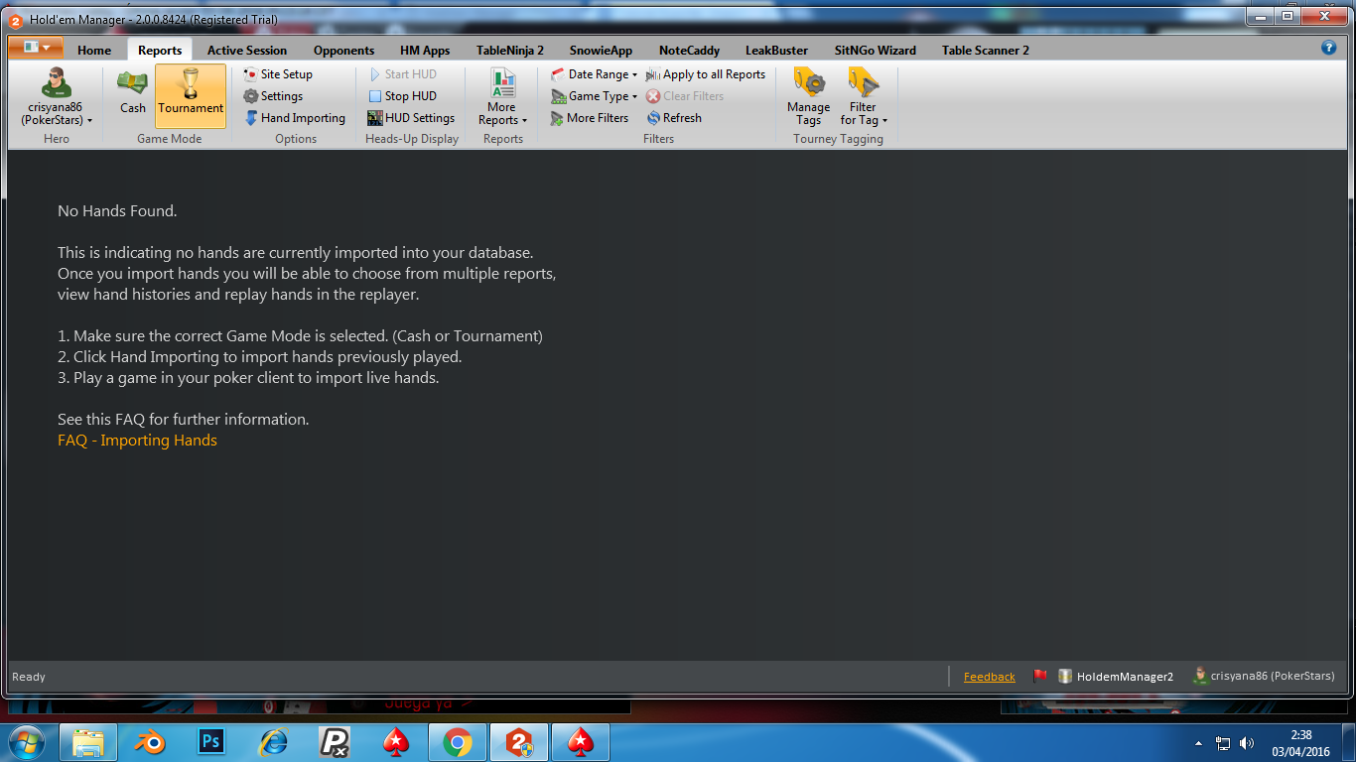
Task: Open the Game Type filter dropdown
Action: click(x=594, y=96)
